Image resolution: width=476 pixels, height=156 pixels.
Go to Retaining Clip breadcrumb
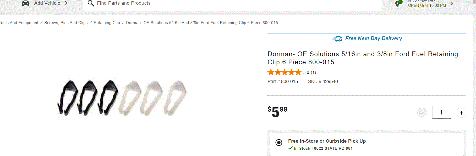(107, 23)
